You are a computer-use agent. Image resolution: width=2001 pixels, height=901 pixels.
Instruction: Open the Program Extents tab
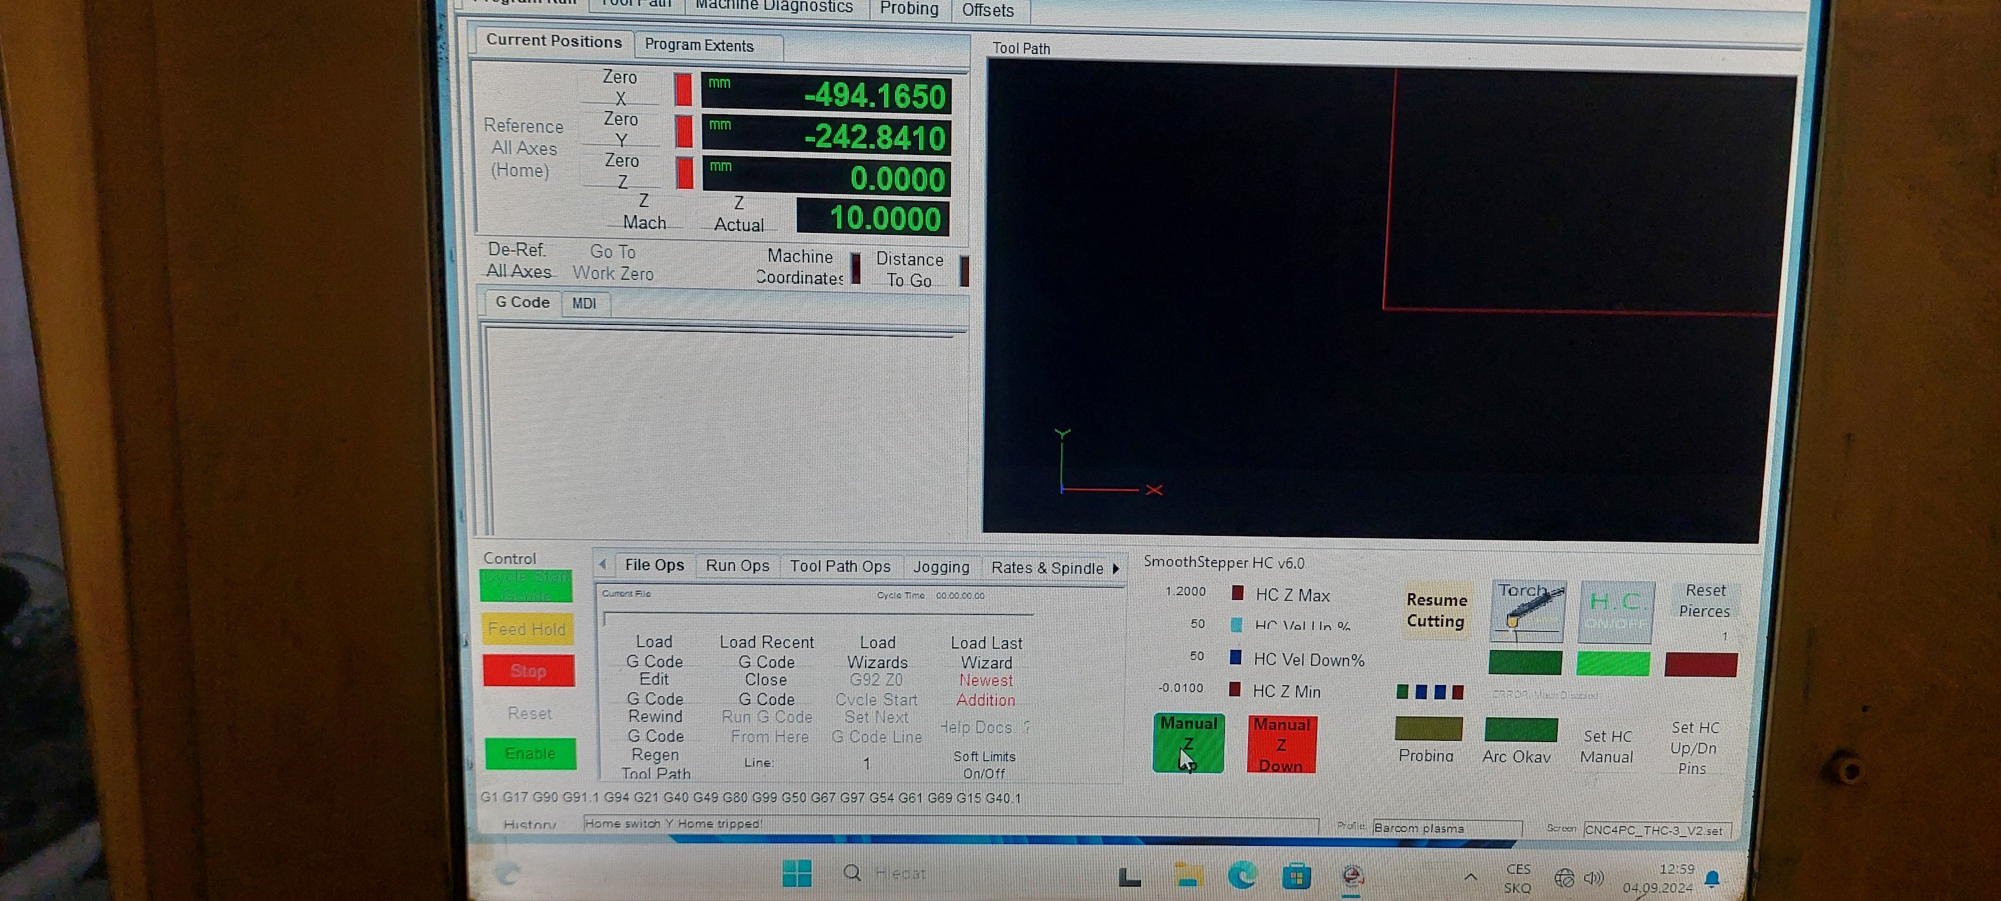click(x=699, y=46)
